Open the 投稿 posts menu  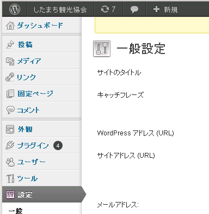pos(25,44)
